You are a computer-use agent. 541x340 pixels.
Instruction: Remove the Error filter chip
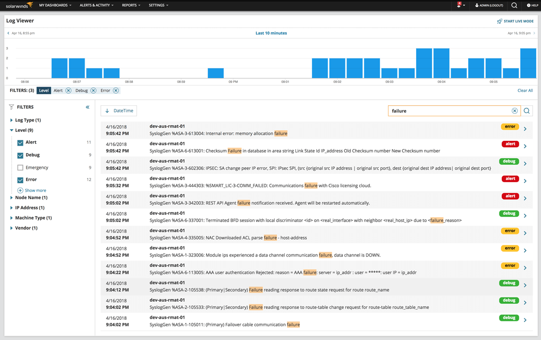click(x=116, y=90)
